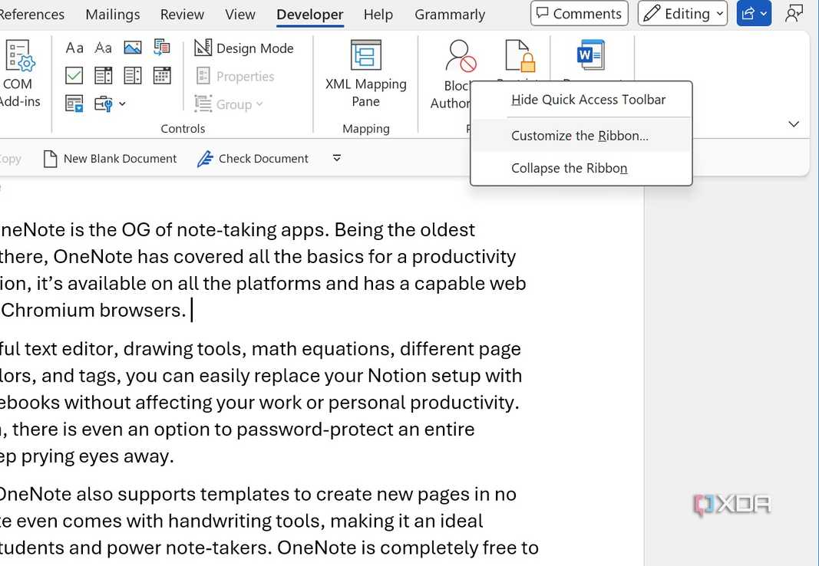Click the Document Template Word icon
This screenshot has width=819, height=566.
(591, 54)
